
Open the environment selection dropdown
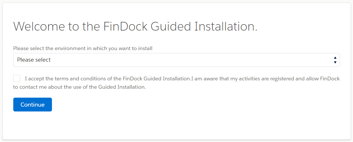(x=176, y=60)
